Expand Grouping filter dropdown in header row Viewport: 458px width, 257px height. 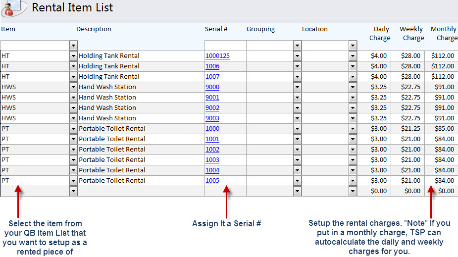pyautogui.click(x=297, y=46)
